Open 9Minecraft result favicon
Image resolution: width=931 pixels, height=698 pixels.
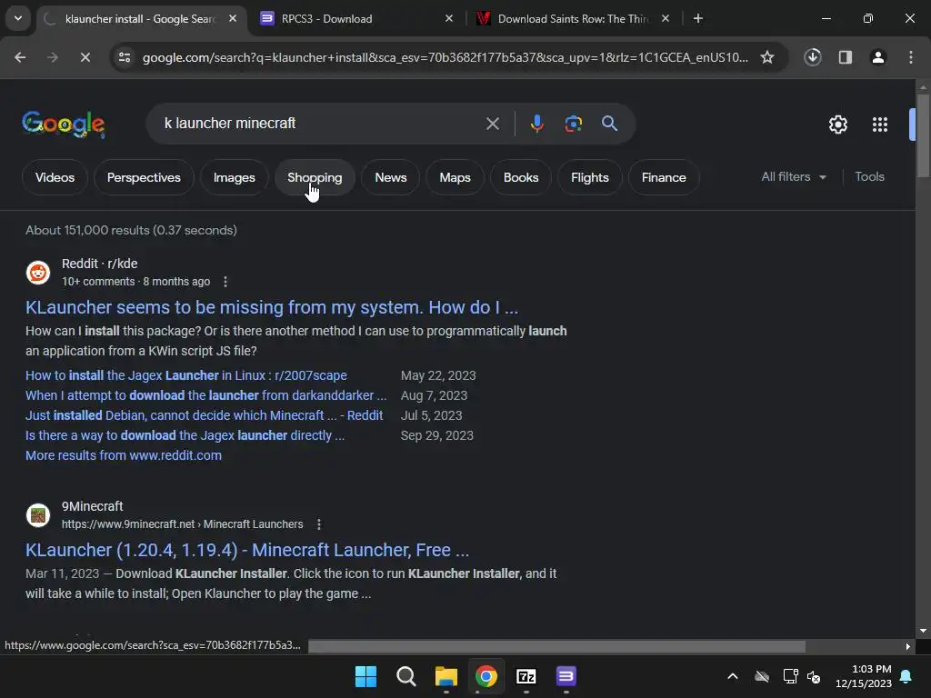38,515
